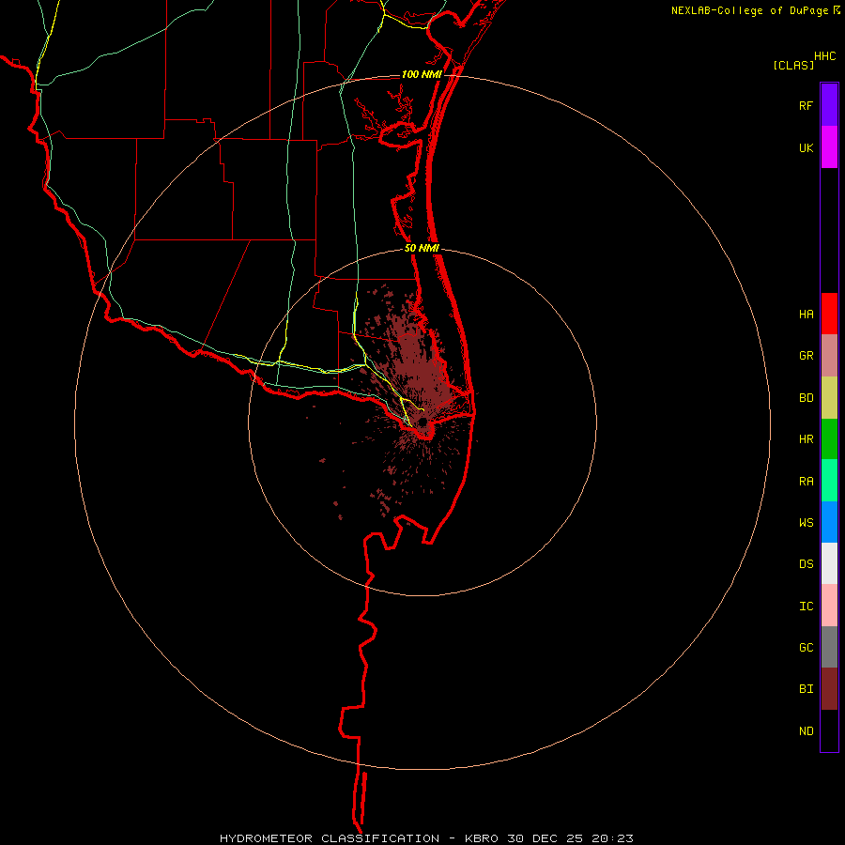This screenshot has width=845, height=845.
Task: Click the NEXLAB-College of DuPage credit text
Action: point(749,10)
